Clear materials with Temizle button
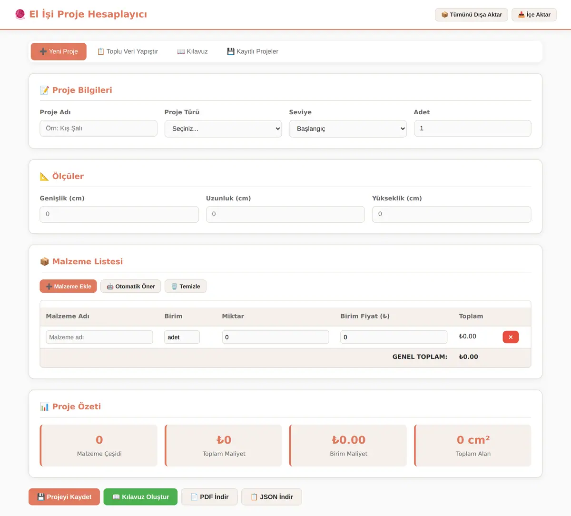The width and height of the screenshot is (571, 516). point(186,286)
